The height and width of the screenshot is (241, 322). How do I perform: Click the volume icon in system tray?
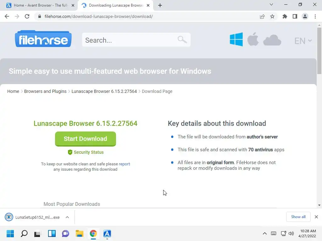(291, 233)
